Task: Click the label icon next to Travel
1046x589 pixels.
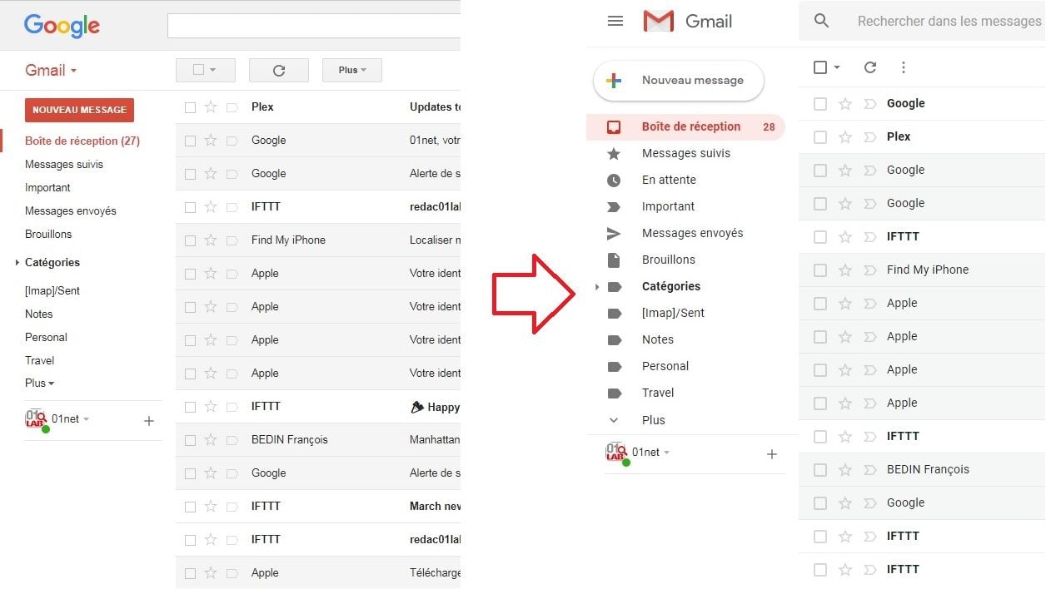Action: pyautogui.click(x=615, y=393)
